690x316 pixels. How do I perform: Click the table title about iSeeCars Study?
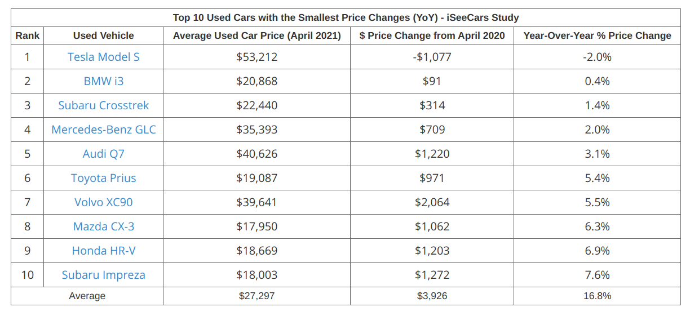coord(346,17)
